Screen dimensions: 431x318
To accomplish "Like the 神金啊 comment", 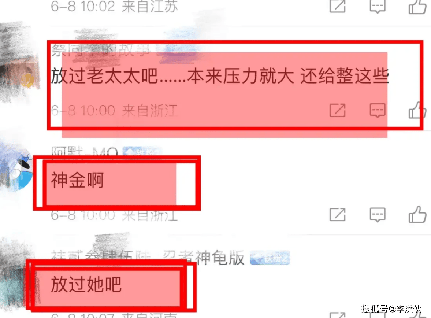I will tap(417, 214).
